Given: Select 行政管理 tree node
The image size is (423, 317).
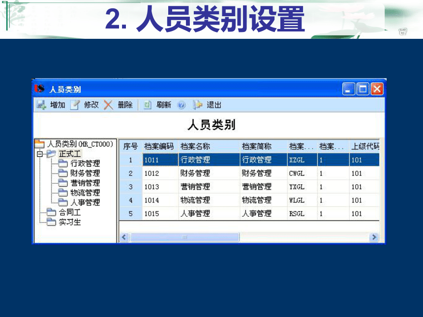Looking at the screenshot, I should click(85, 163).
